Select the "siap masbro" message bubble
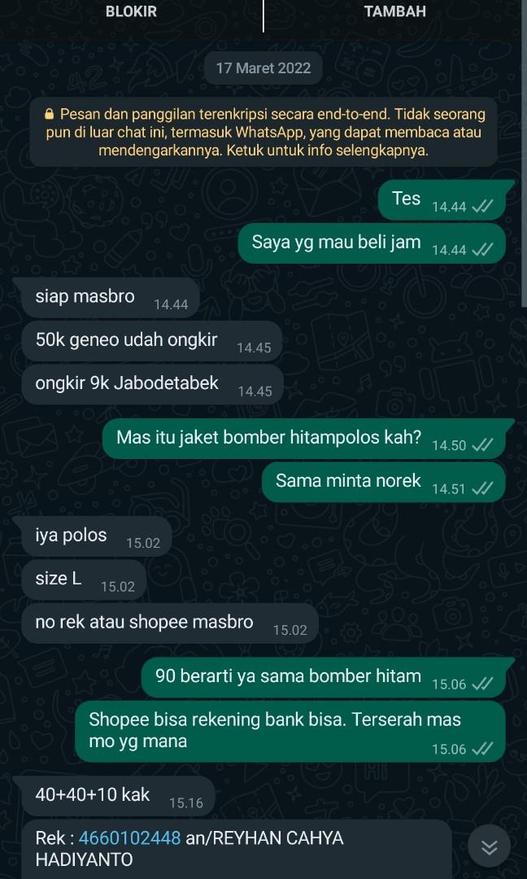The image size is (527, 879). click(x=111, y=298)
